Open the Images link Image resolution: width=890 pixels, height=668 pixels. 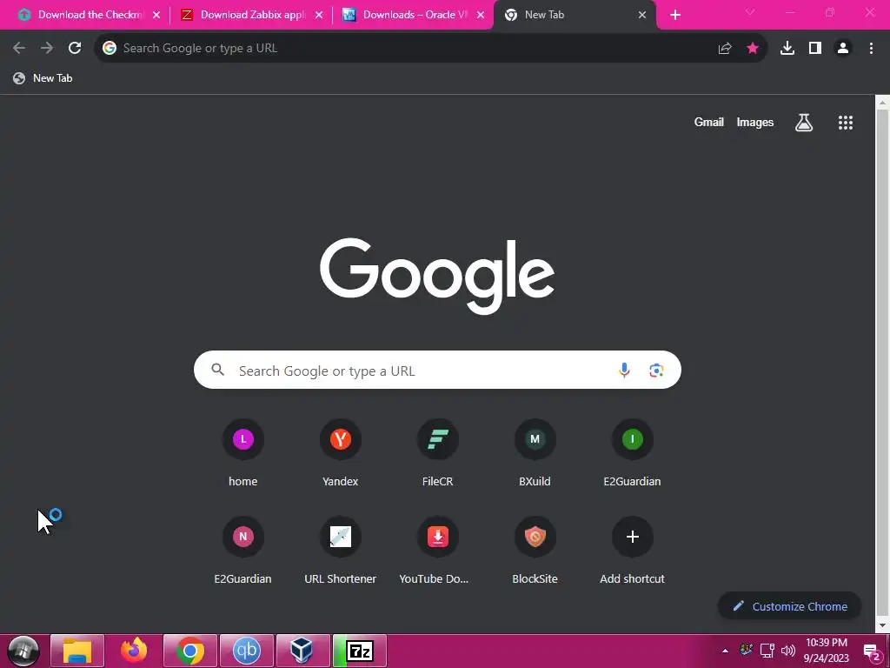[755, 122]
